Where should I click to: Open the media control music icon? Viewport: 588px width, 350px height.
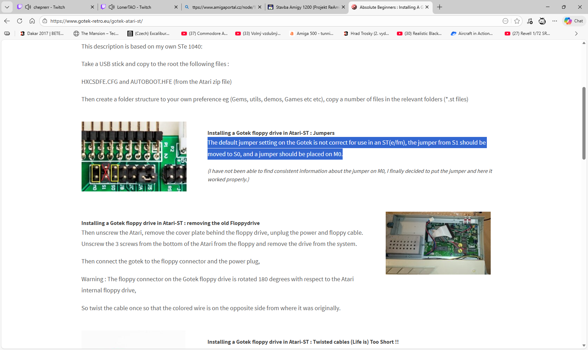[x=530, y=21]
